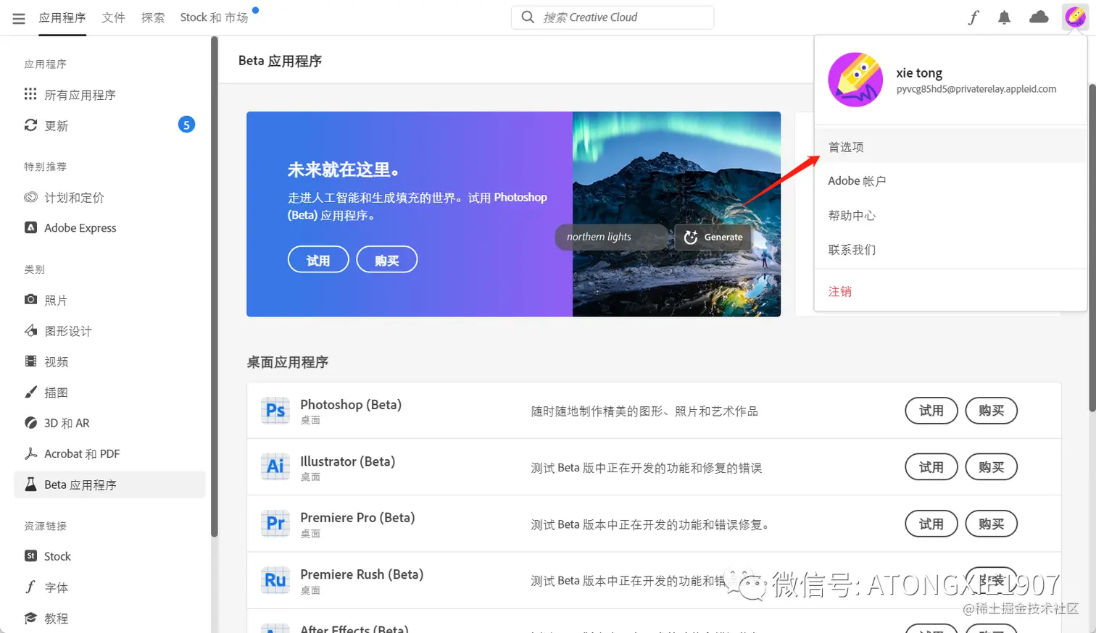Click the search magnifier icon

528,17
